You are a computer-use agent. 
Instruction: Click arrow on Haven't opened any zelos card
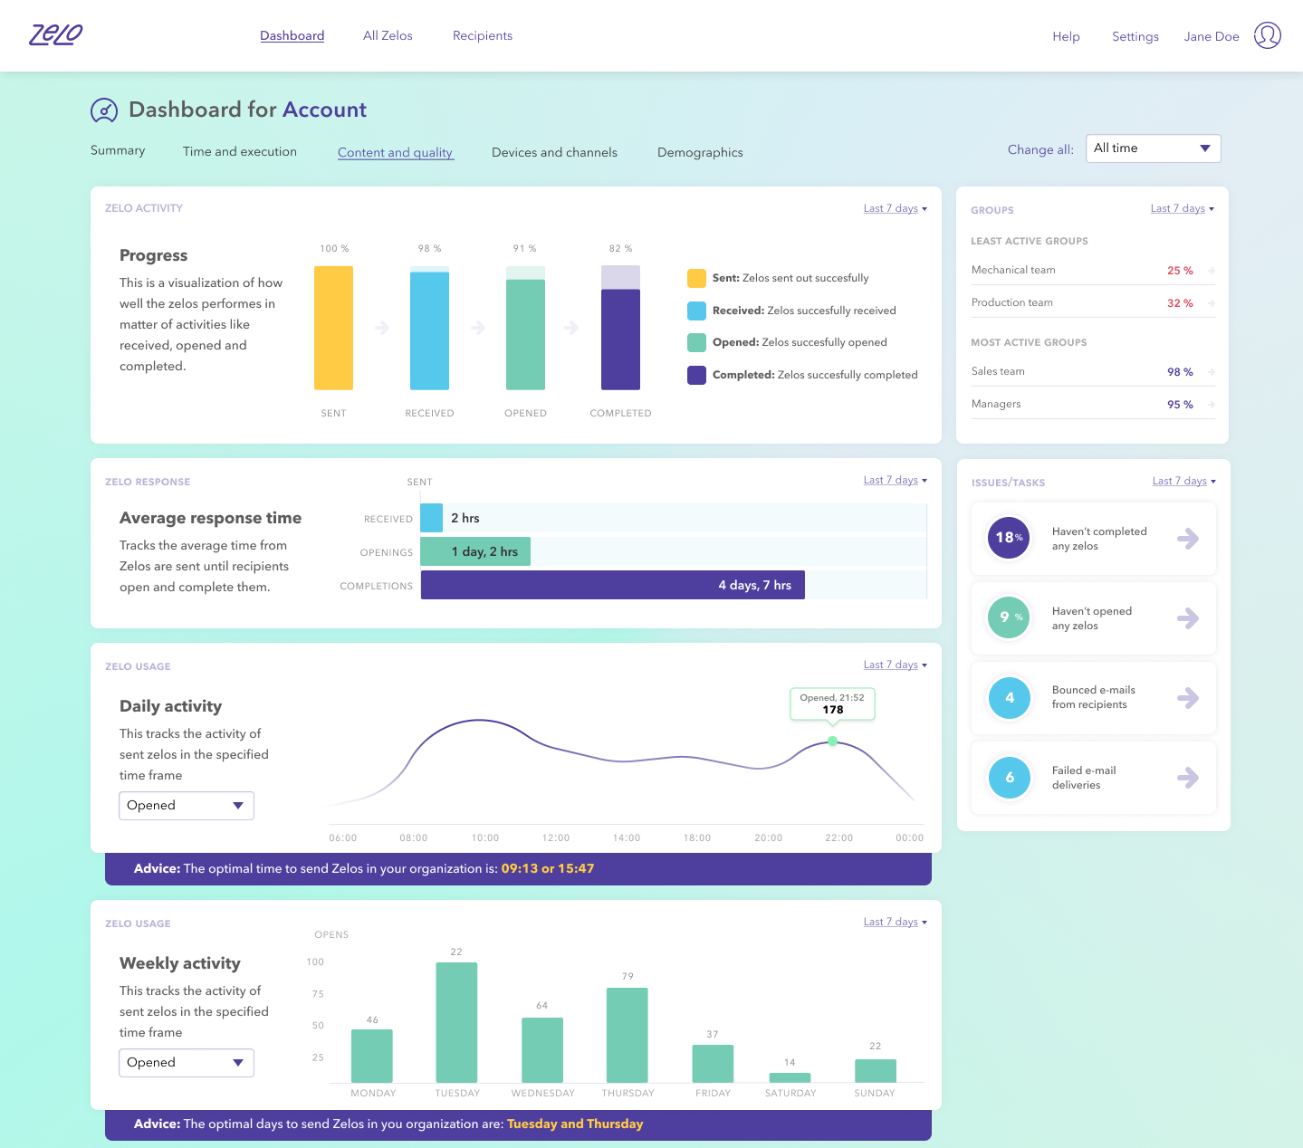[1188, 618]
